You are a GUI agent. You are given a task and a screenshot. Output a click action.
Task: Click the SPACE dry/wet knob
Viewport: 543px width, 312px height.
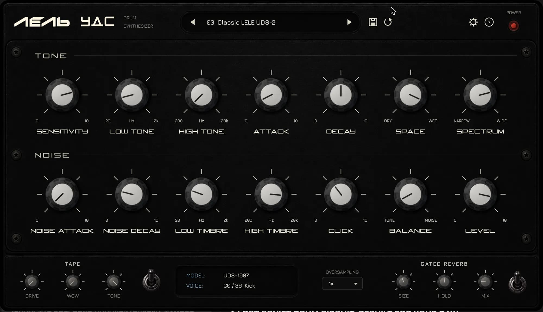tap(411, 95)
